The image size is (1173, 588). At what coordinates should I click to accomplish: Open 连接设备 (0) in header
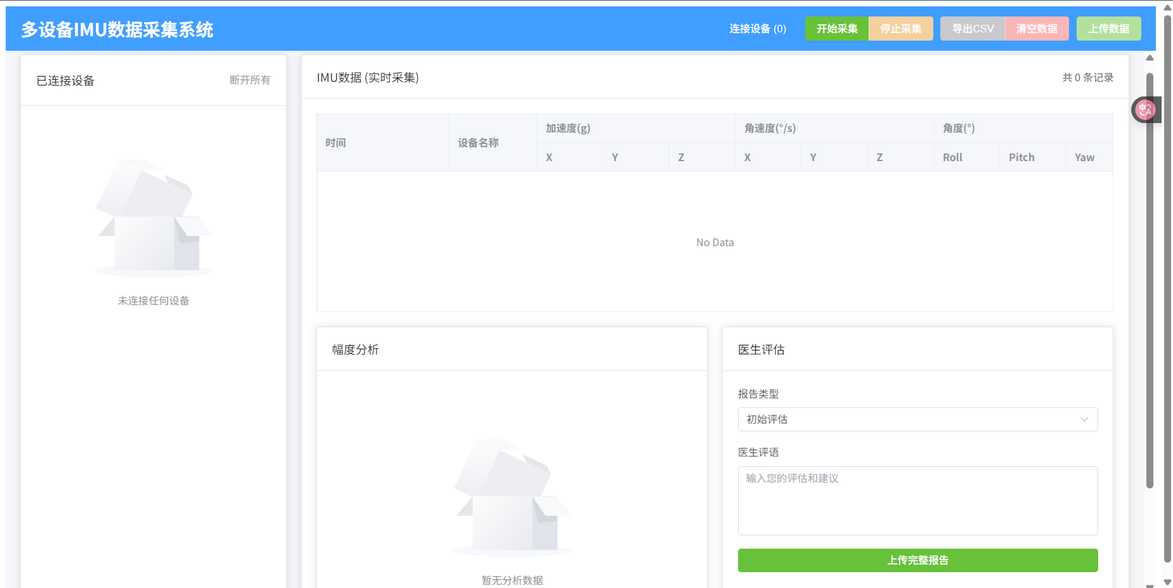[757, 29]
